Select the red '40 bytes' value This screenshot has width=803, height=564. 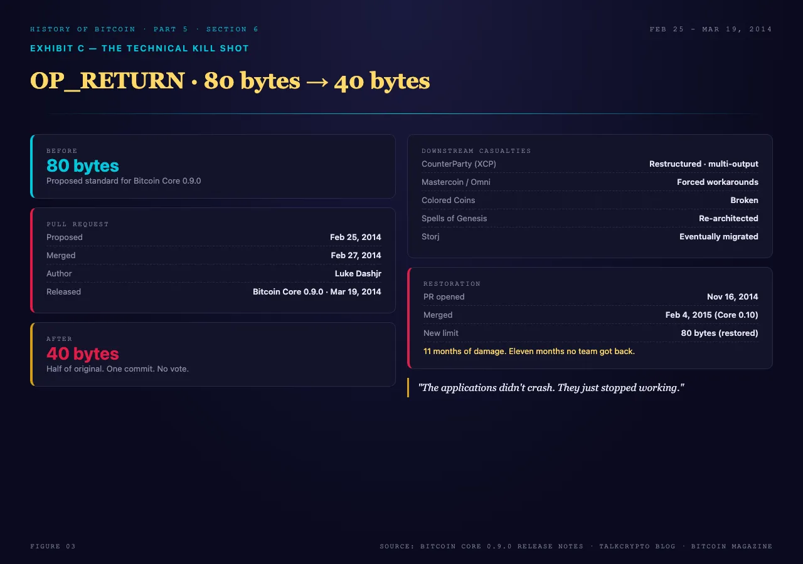coord(82,353)
